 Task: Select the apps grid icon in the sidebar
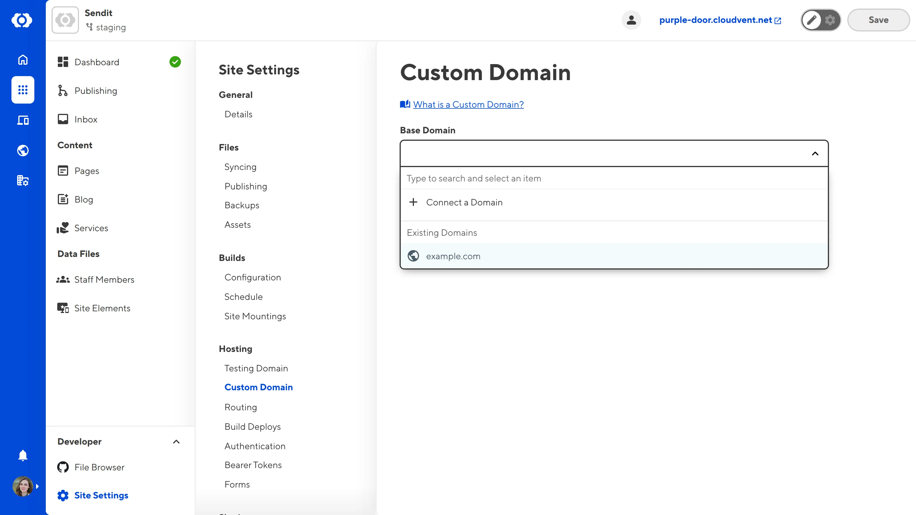pyautogui.click(x=23, y=90)
